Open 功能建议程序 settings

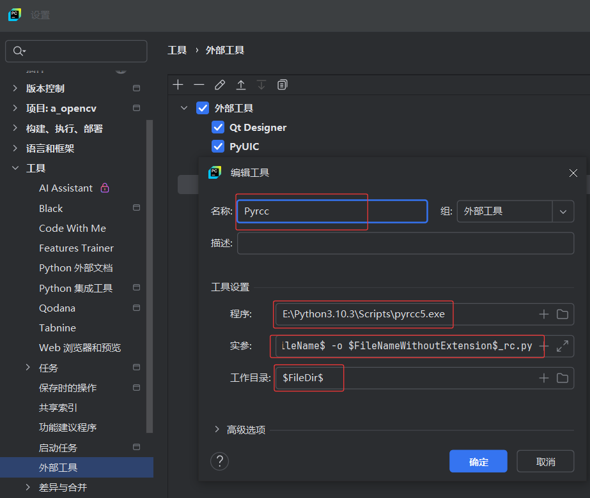click(68, 427)
